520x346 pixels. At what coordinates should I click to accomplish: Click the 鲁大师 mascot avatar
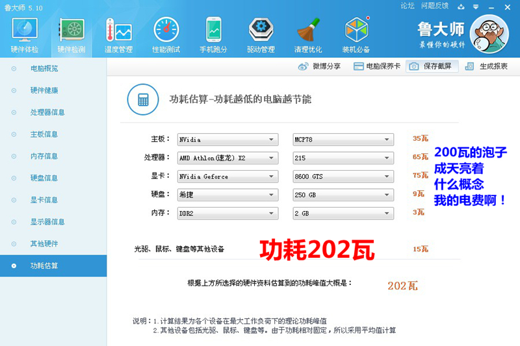[489, 34]
